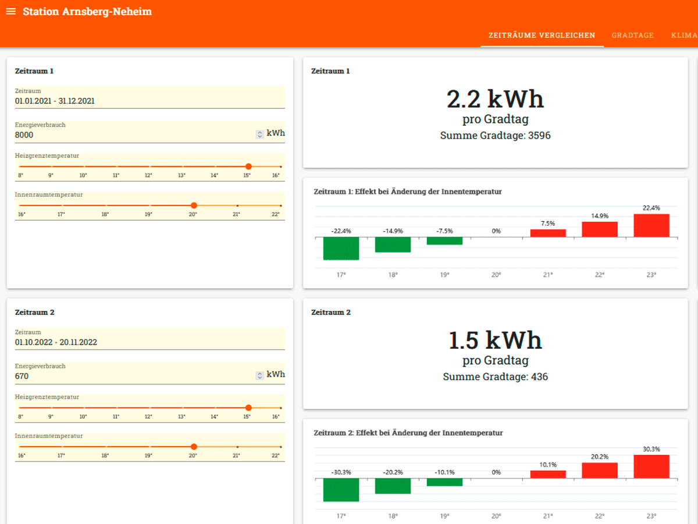Click Energieverbrauch field showing 8000
The image size is (698, 524).
134,132
